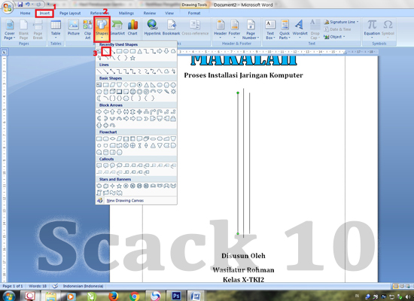
Task: Insert an Equation
Action: pyautogui.click(x=372, y=29)
